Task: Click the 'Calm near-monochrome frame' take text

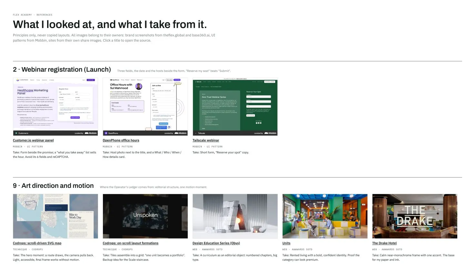Action: click(x=413, y=257)
